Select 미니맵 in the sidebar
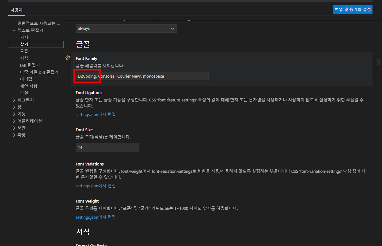This screenshot has width=382, height=246. pos(25,79)
